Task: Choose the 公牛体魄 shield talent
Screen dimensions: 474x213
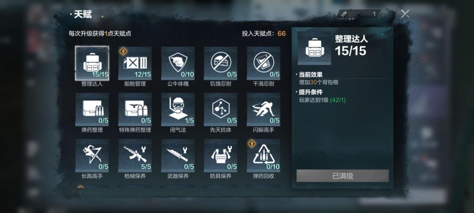Action: click(178, 63)
